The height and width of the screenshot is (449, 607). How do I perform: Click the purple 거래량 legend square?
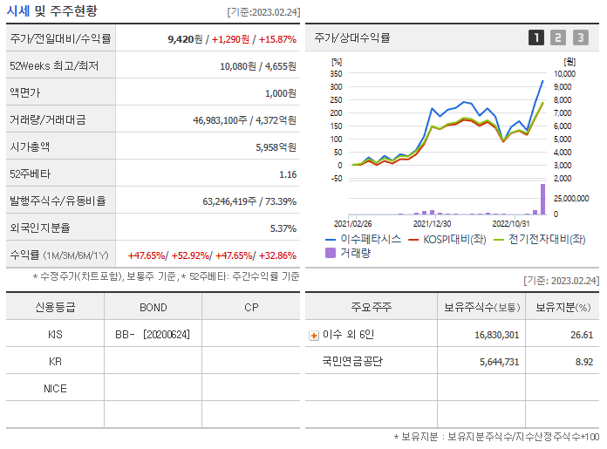coord(331,253)
